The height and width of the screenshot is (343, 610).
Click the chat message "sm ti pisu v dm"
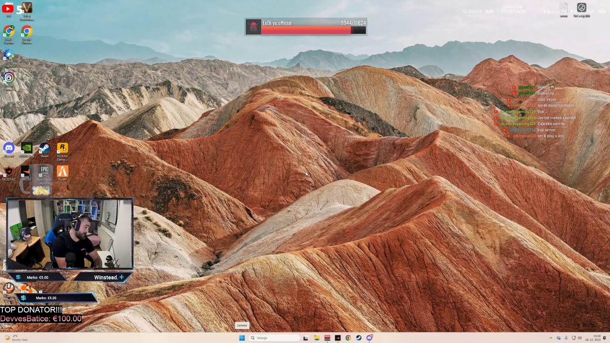550,136
